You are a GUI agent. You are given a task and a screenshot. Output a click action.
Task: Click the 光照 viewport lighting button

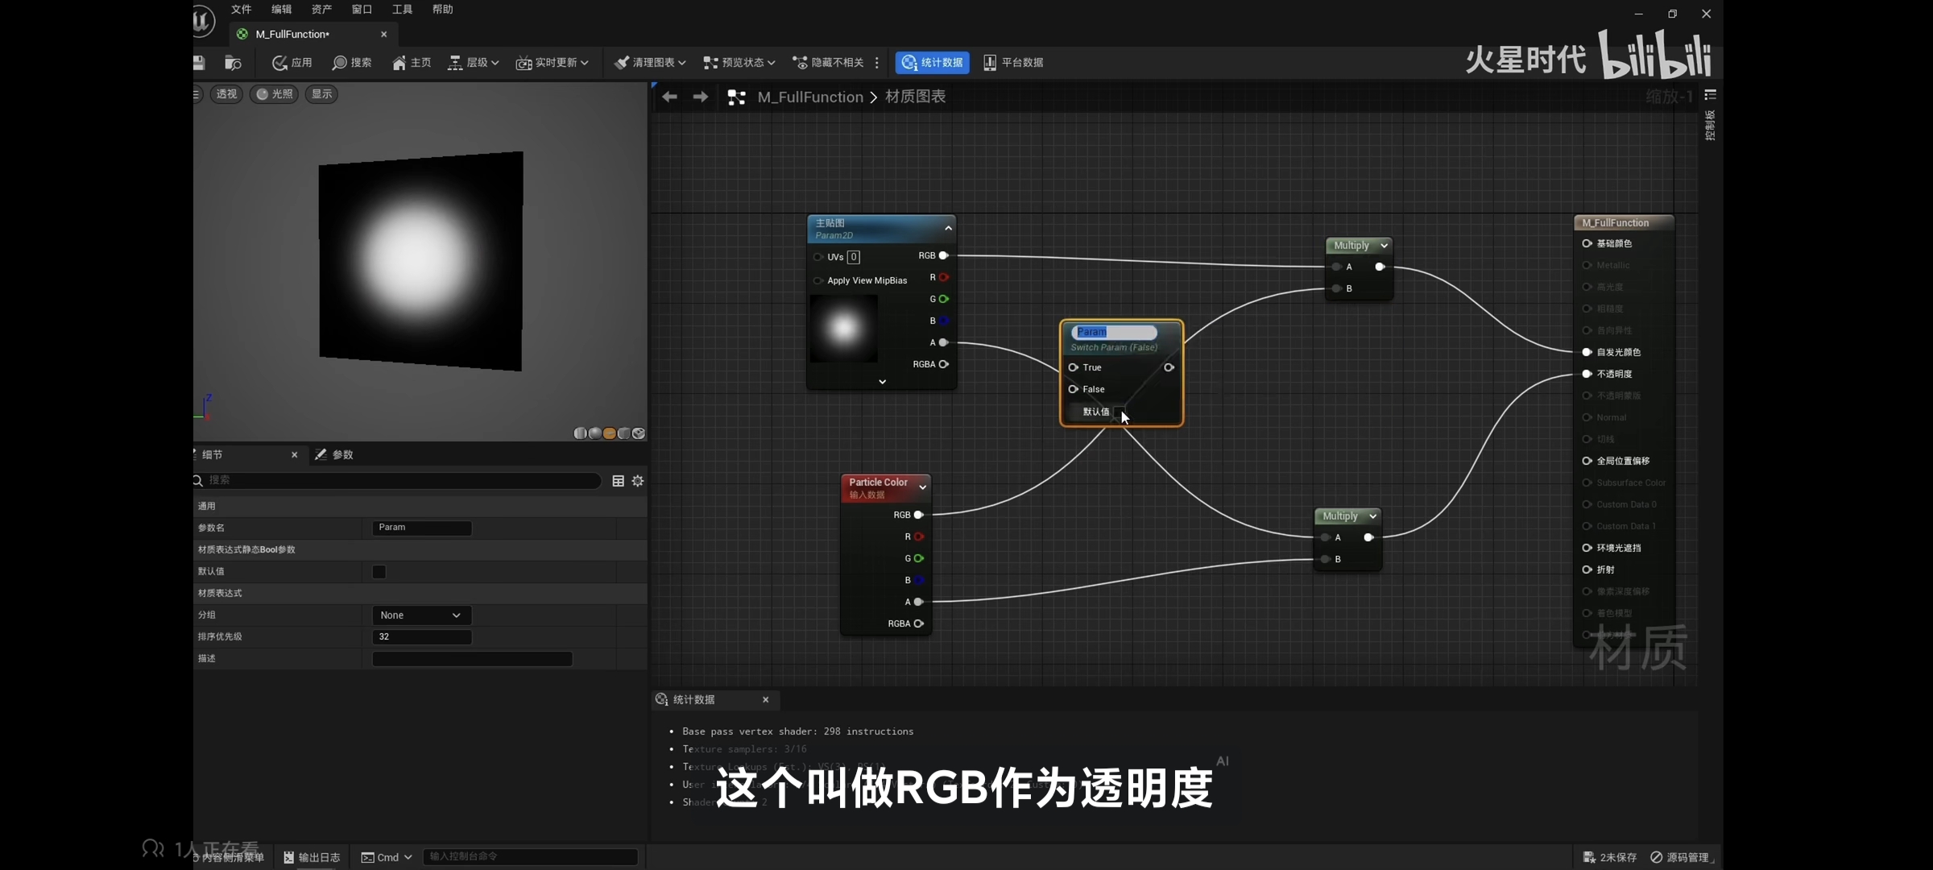point(274,94)
